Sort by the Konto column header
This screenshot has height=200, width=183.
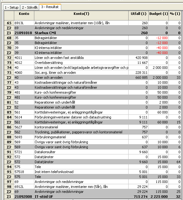(24, 16)
